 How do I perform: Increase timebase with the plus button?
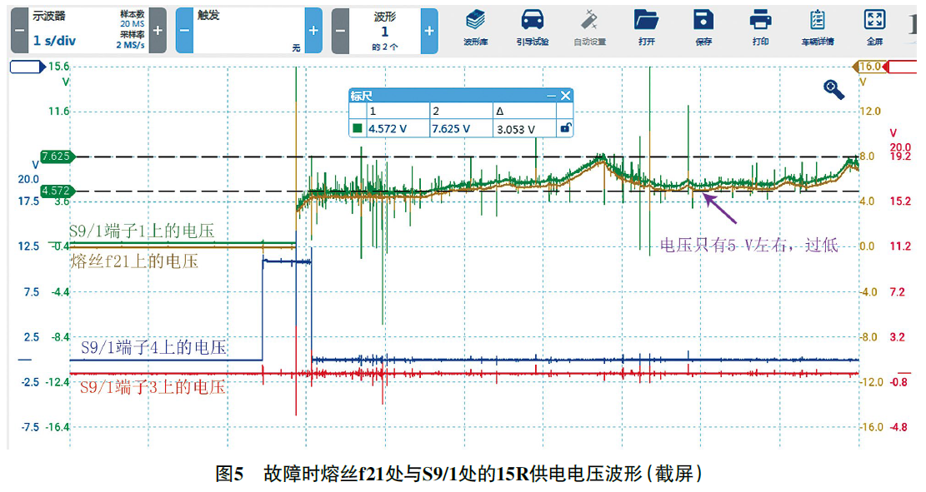click(157, 29)
